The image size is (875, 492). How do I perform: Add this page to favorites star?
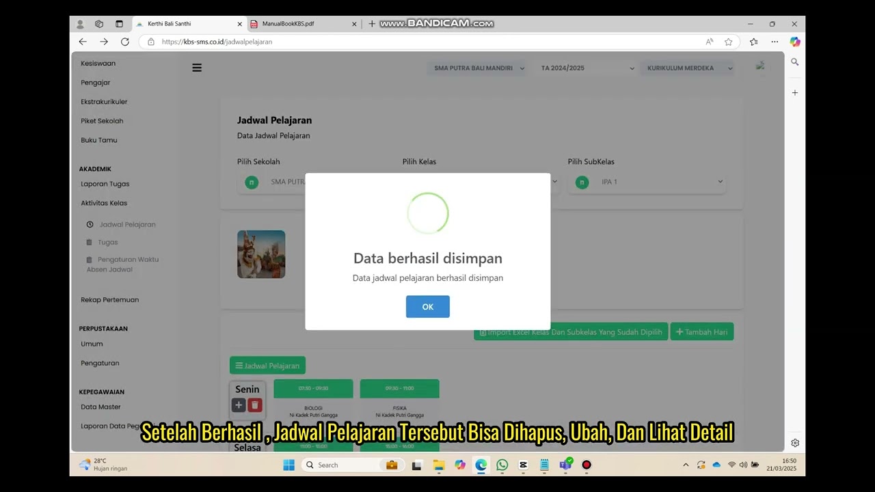[729, 42]
